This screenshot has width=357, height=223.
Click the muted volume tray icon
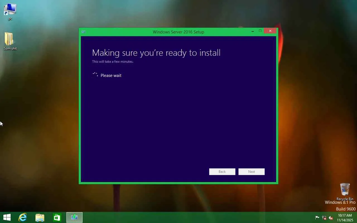tap(331, 218)
